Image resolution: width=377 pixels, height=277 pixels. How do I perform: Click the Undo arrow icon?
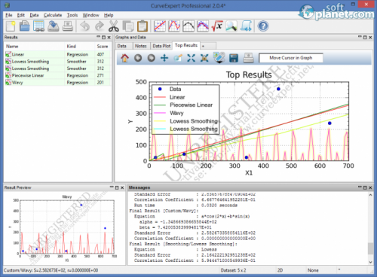pos(85,26)
